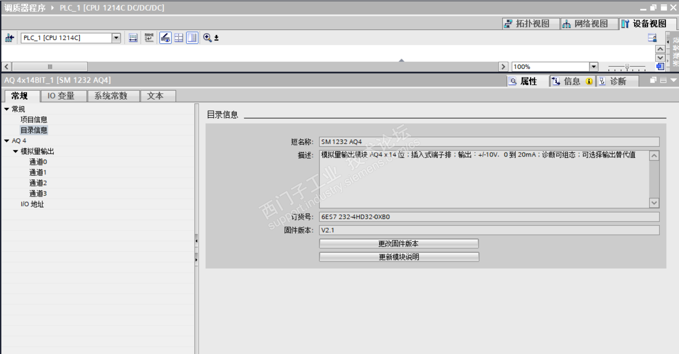
Task: Click the grid page-break toolbar icon
Action: pyautogui.click(x=179, y=38)
